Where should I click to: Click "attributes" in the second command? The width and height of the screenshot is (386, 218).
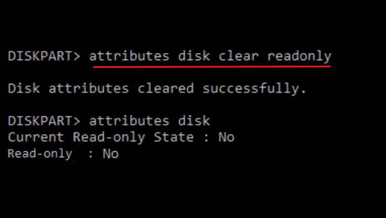[x=129, y=121]
